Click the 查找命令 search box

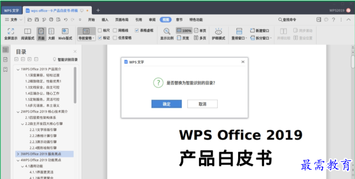tap(287, 20)
